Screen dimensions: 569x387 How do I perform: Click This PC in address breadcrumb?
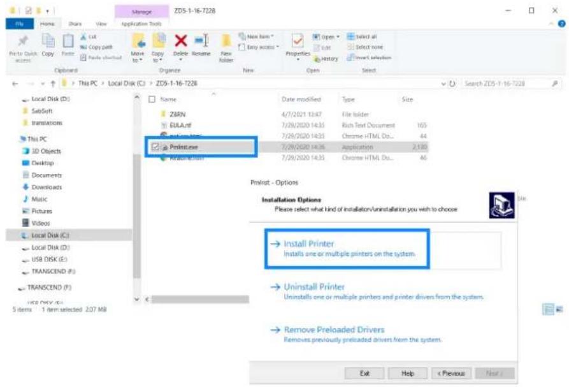click(x=88, y=83)
